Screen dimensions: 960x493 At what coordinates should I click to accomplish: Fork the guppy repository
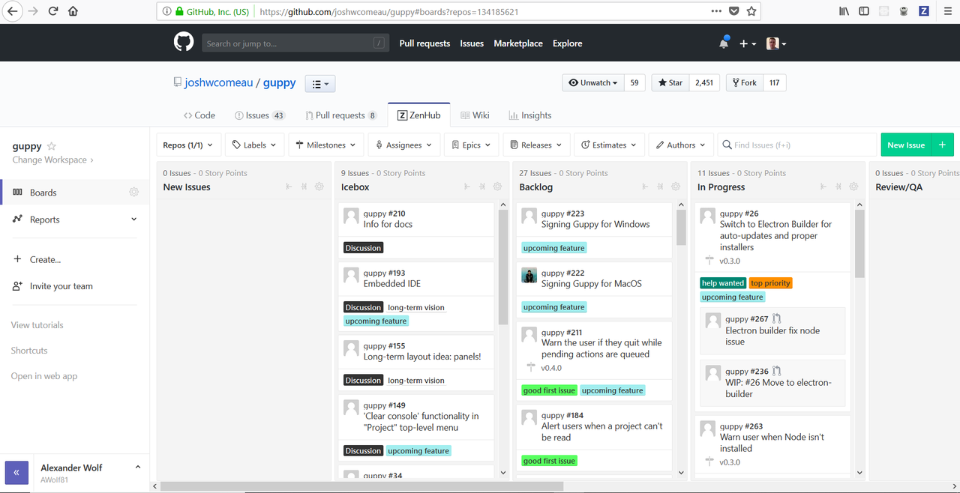click(745, 82)
